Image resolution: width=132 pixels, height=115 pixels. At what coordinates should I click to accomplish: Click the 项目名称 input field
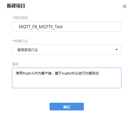click(67, 27)
